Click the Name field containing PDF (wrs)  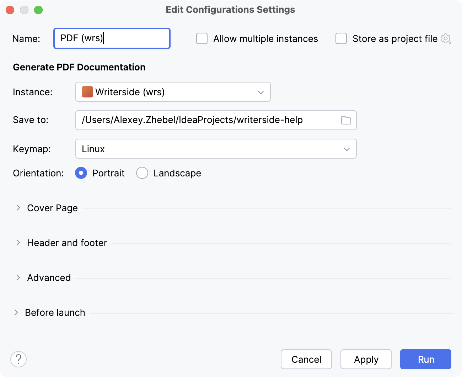click(112, 38)
